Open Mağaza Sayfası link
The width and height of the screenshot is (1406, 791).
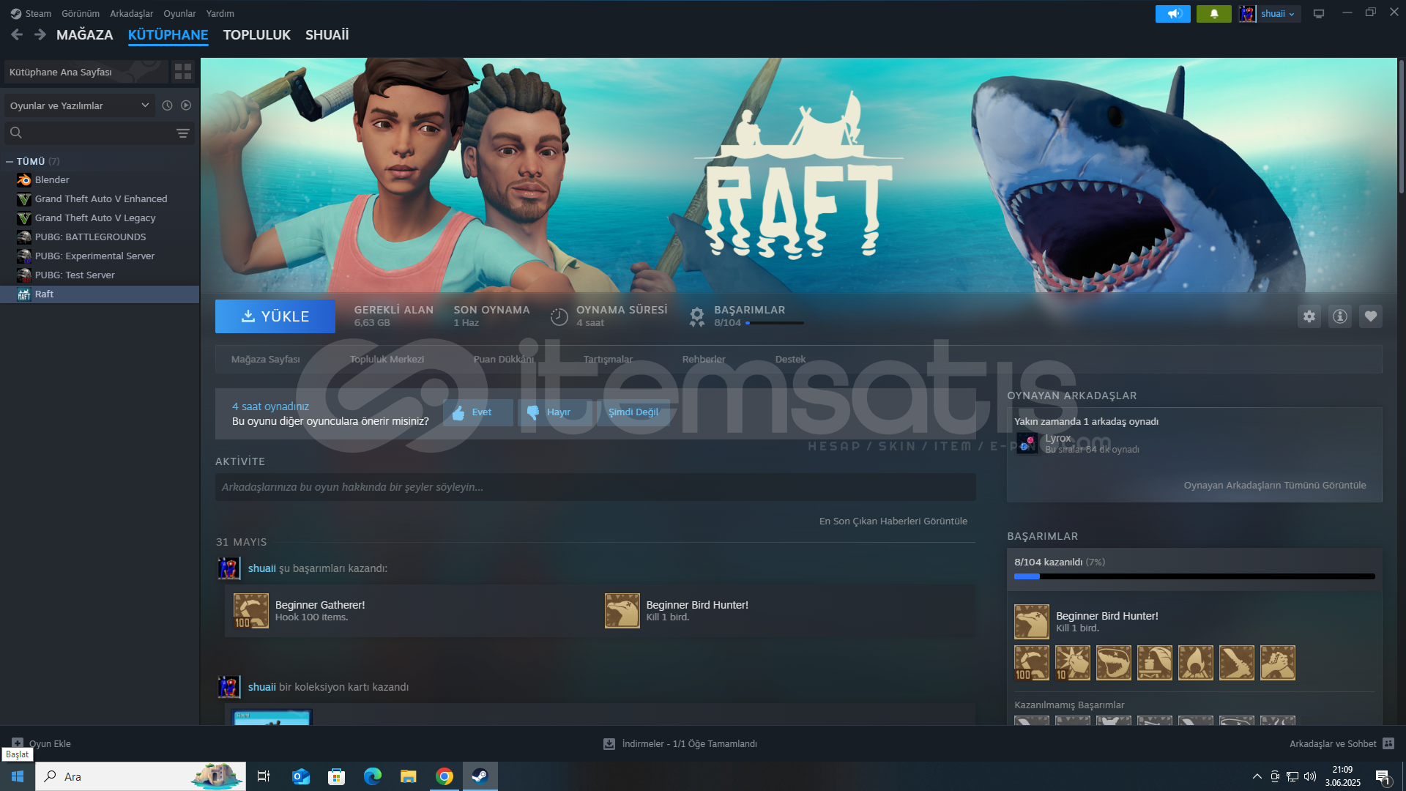[266, 359]
